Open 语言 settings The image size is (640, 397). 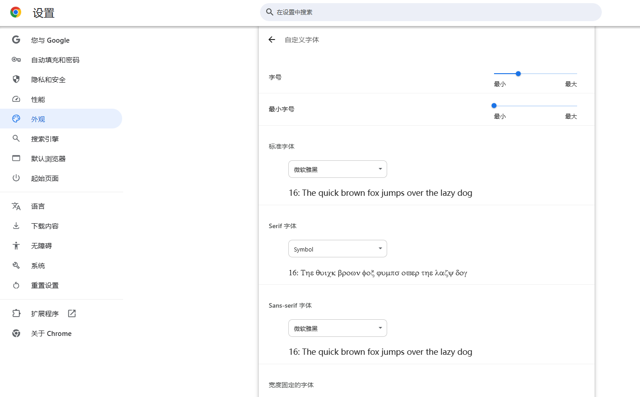click(61, 206)
